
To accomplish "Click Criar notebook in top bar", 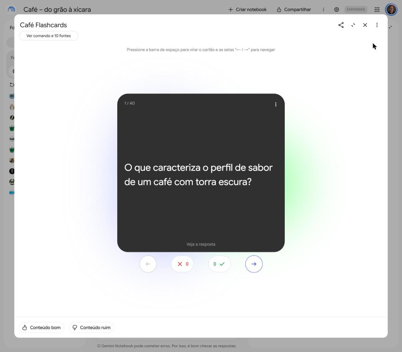I will [x=247, y=10].
